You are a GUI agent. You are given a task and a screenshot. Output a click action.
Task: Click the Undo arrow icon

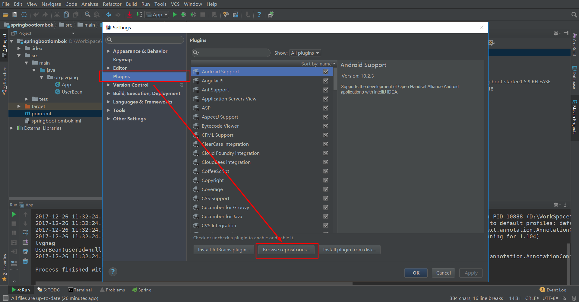tap(36, 14)
